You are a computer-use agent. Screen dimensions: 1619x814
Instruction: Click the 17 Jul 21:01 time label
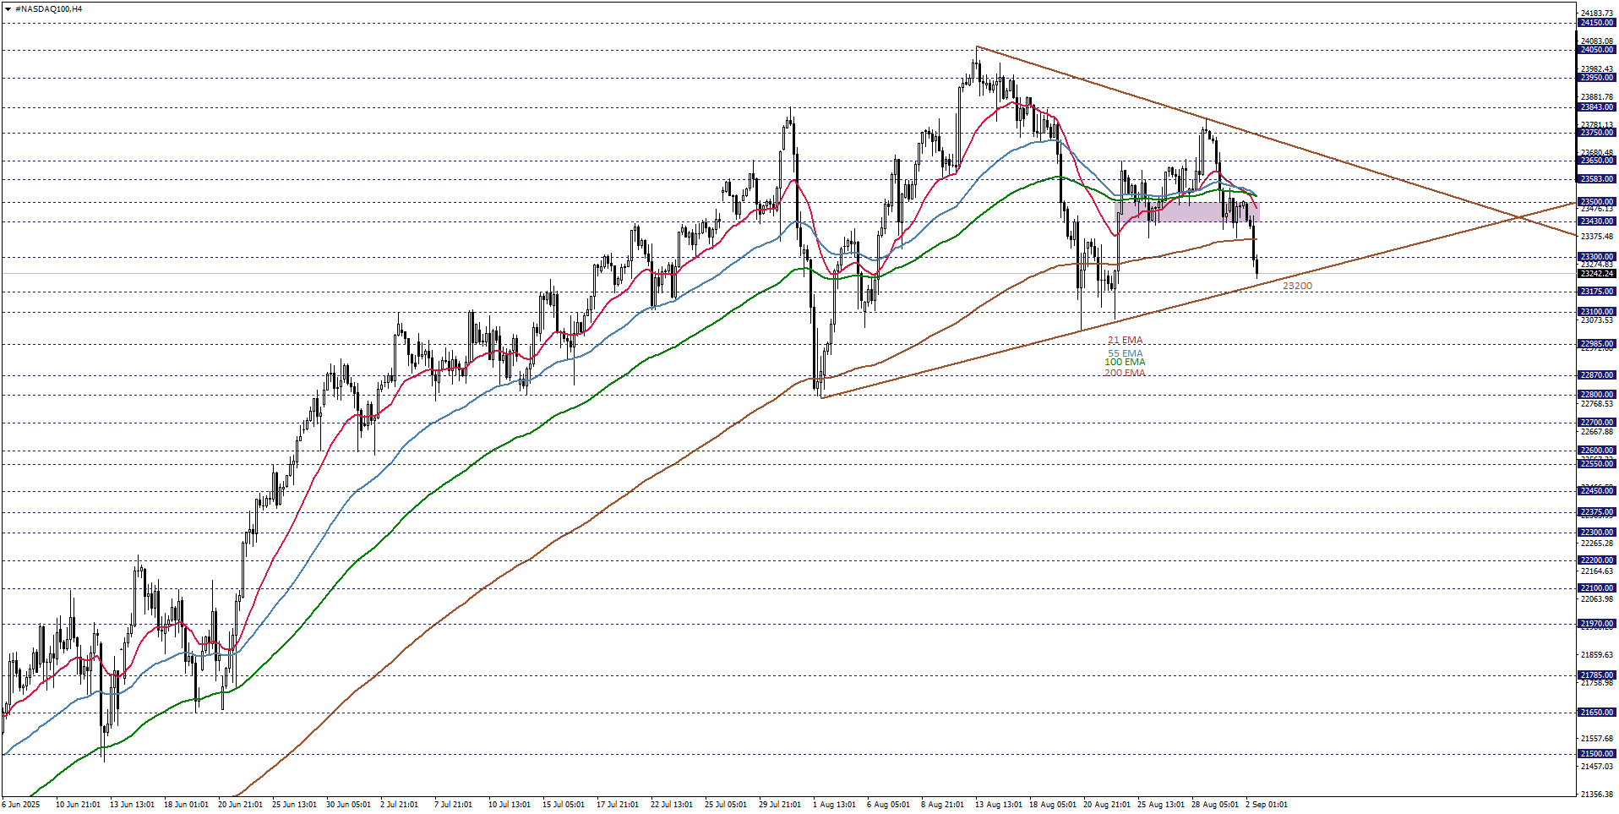point(619,805)
